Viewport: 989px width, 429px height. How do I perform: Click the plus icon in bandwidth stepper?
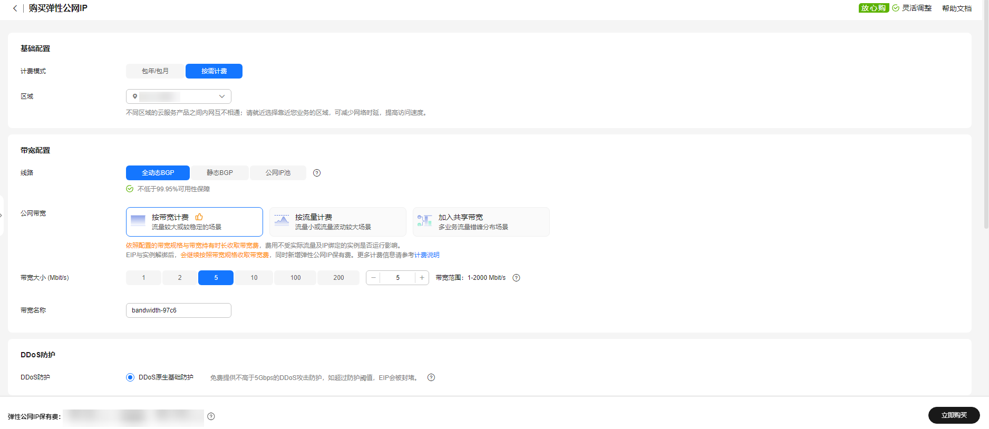422,278
